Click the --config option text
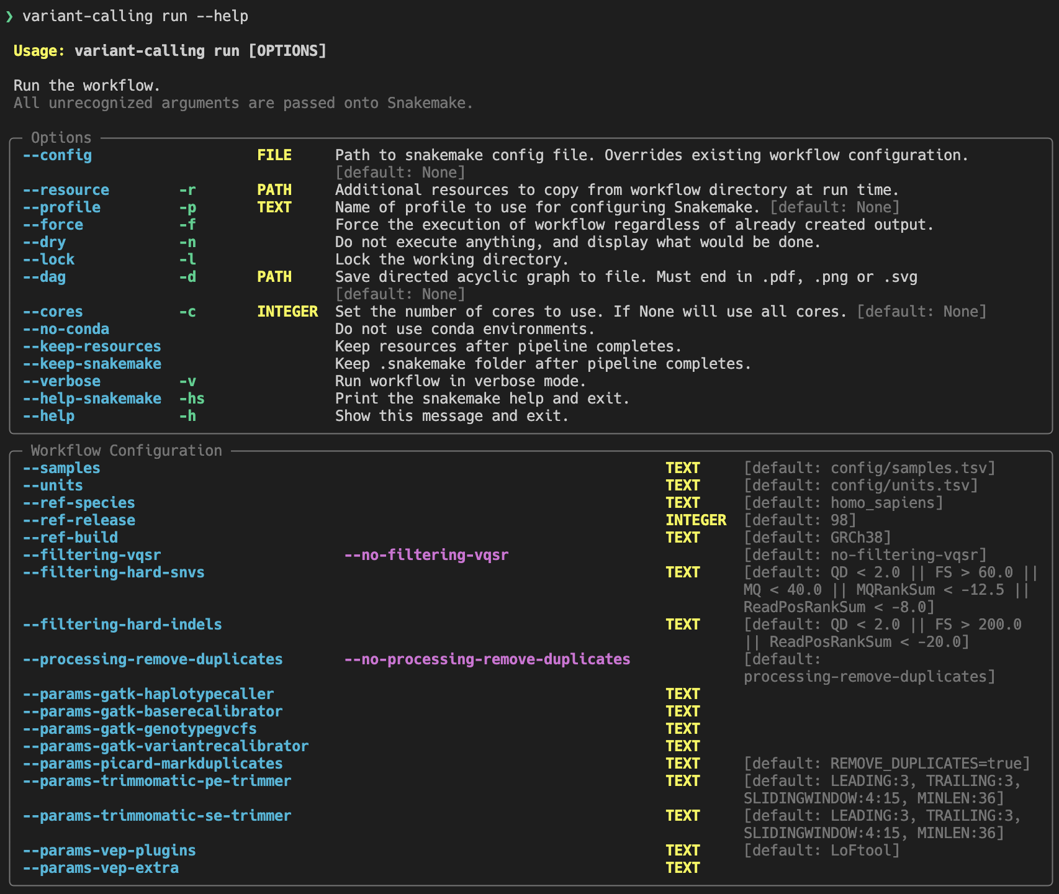Screen dimensions: 1059x894 (x=57, y=155)
